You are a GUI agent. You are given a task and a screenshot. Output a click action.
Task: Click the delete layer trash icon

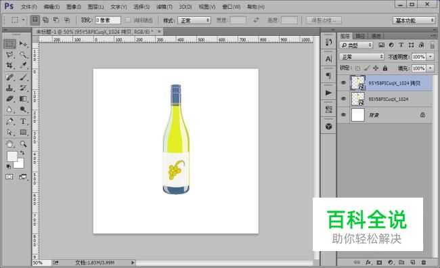tap(424, 262)
